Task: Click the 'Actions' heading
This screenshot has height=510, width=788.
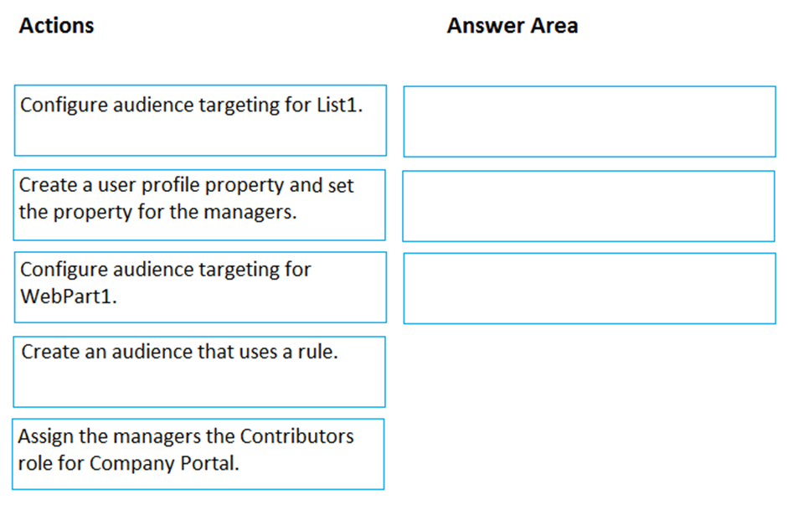Action: pos(56,26)
